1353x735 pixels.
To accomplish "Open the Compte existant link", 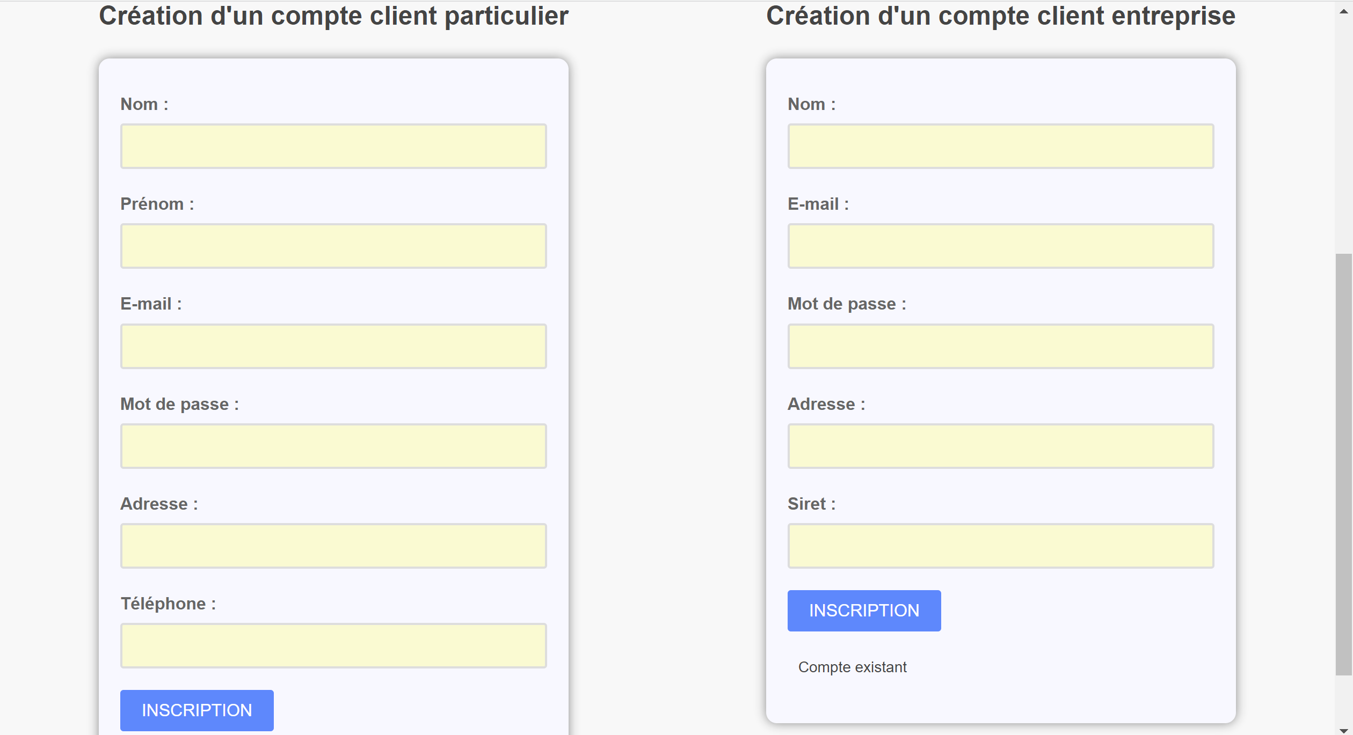I will tap(853, 667).
